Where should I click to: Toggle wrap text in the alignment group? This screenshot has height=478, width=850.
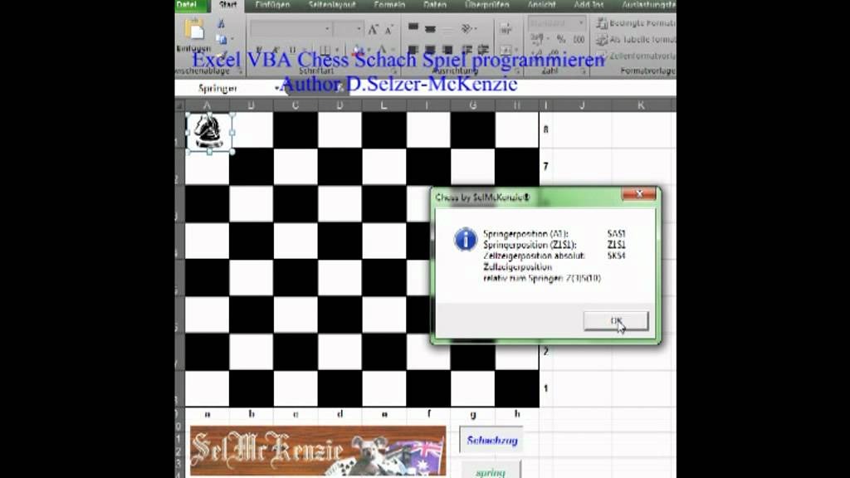pyautogui.click(x=506, y=29)
